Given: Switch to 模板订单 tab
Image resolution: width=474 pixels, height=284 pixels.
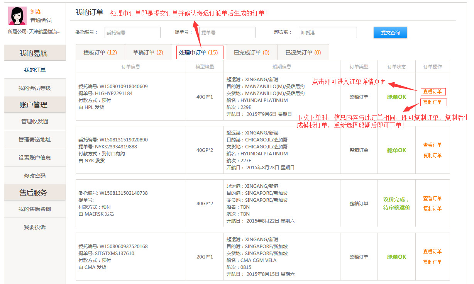Looking at the screenshot, I should coord(100,53).
